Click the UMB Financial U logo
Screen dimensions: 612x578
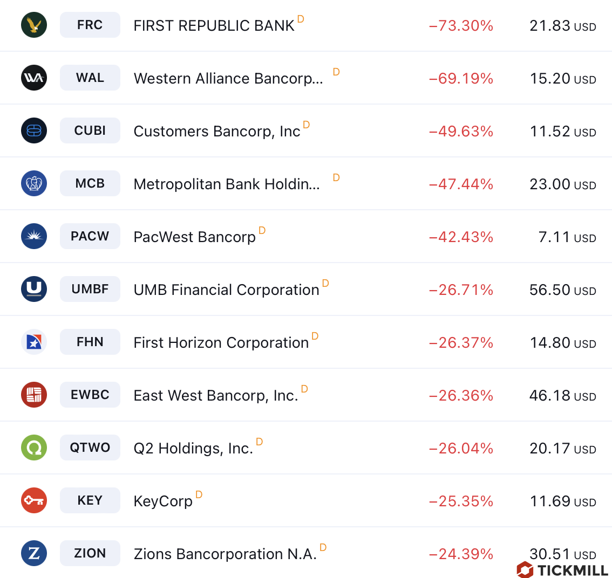pyautogui.click(x=34, y=290)
